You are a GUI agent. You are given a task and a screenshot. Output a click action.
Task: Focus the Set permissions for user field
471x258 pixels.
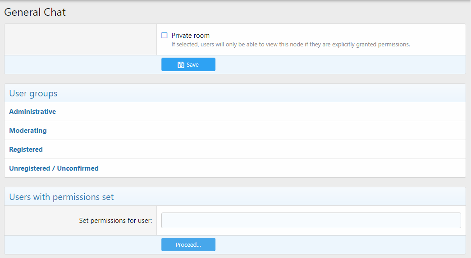tap(311, 221)
